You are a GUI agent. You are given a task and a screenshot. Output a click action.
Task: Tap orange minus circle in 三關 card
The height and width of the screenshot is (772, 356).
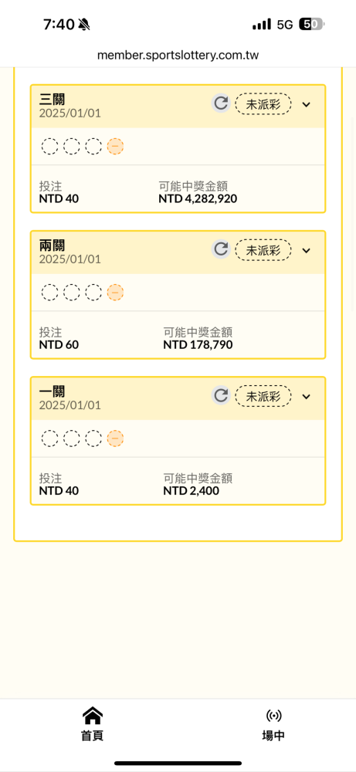(115, 146)
